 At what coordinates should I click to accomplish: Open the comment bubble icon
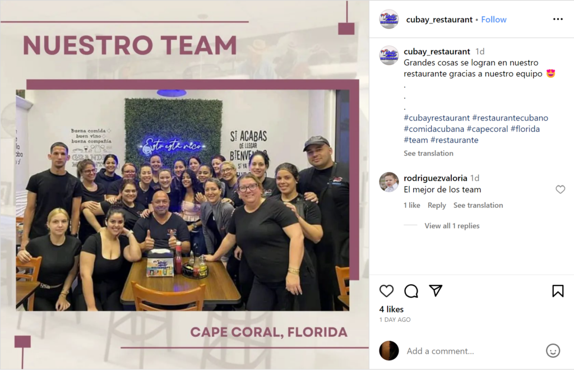(x=411, y=291)
